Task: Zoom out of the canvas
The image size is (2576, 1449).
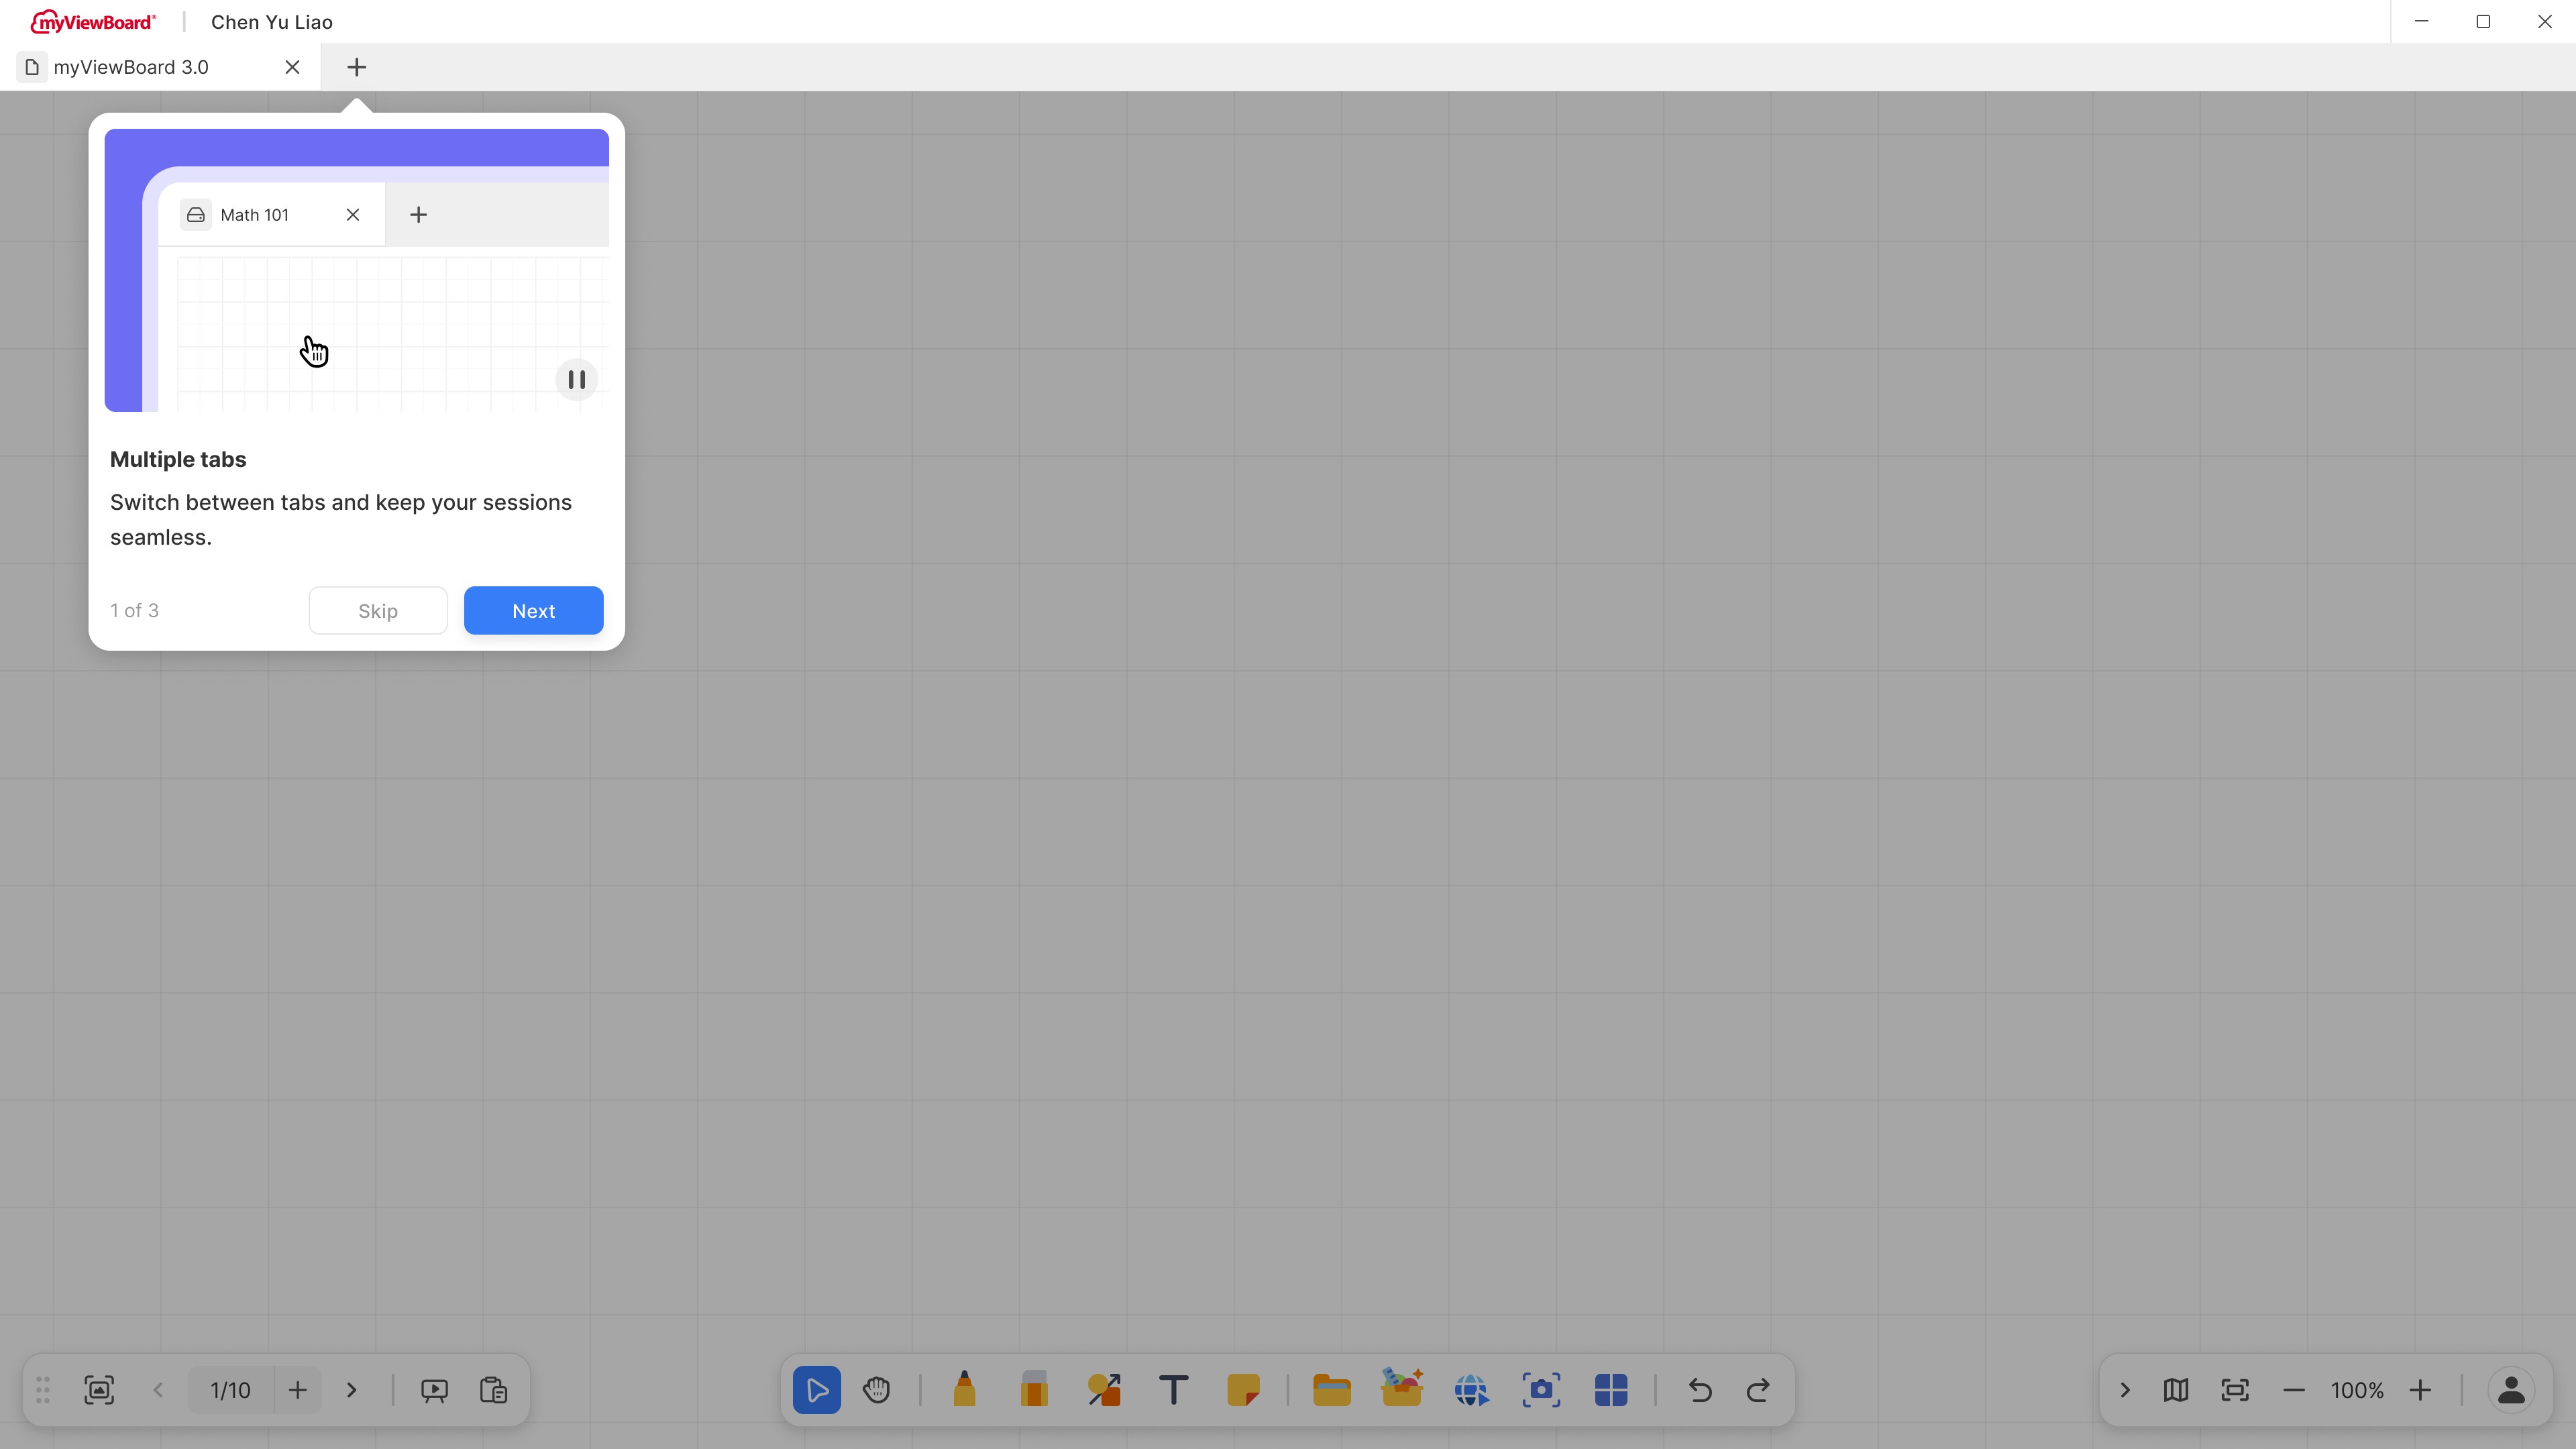Action: pos(2294,1389)
